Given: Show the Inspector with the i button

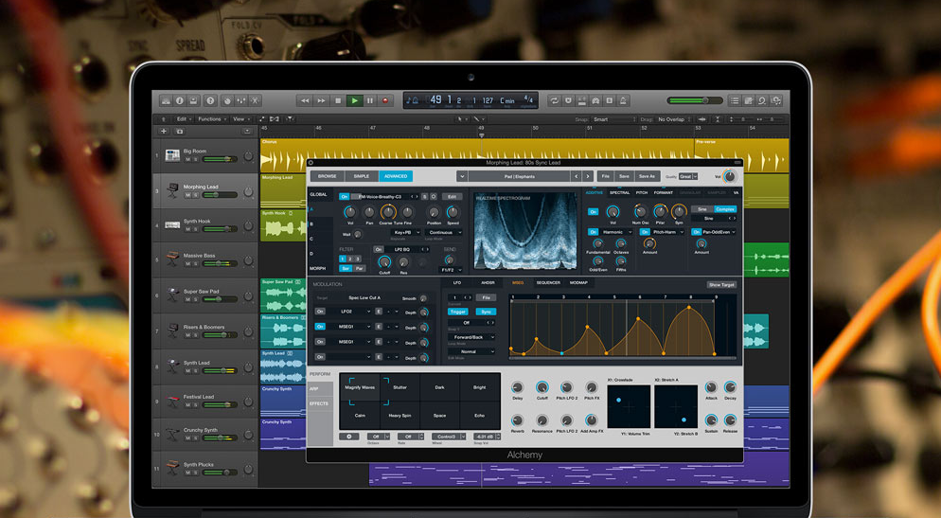Looking at the screenshot, I should coord(180,100).
